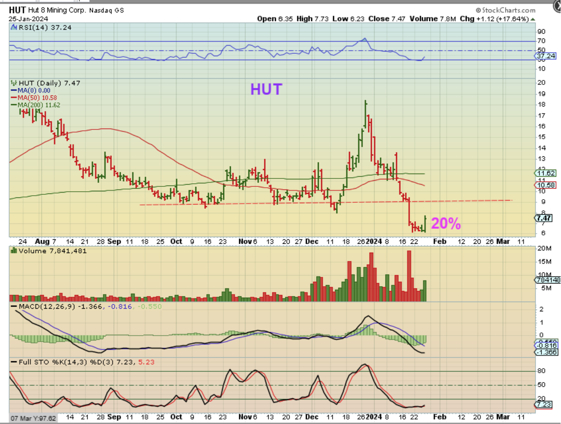
Task: Click the Close 7.47 value in header
Action: tap(387, 19)
